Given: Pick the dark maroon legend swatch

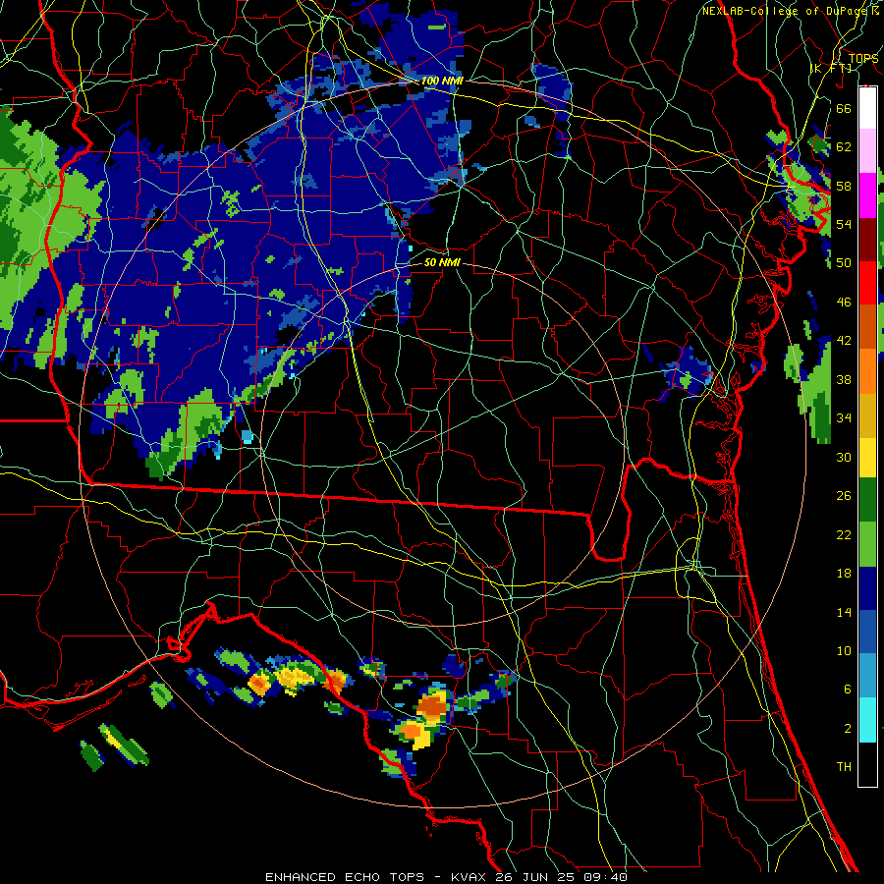Looking at the screenshot, I should pyautogui.click(x=867, y=240).
